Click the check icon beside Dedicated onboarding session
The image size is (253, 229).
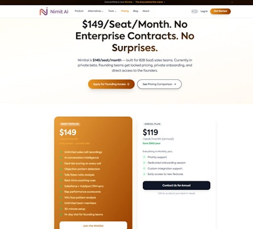(x=144, y=163)
